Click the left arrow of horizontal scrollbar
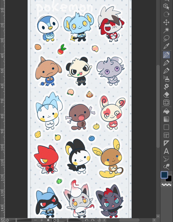 [105, 220]
